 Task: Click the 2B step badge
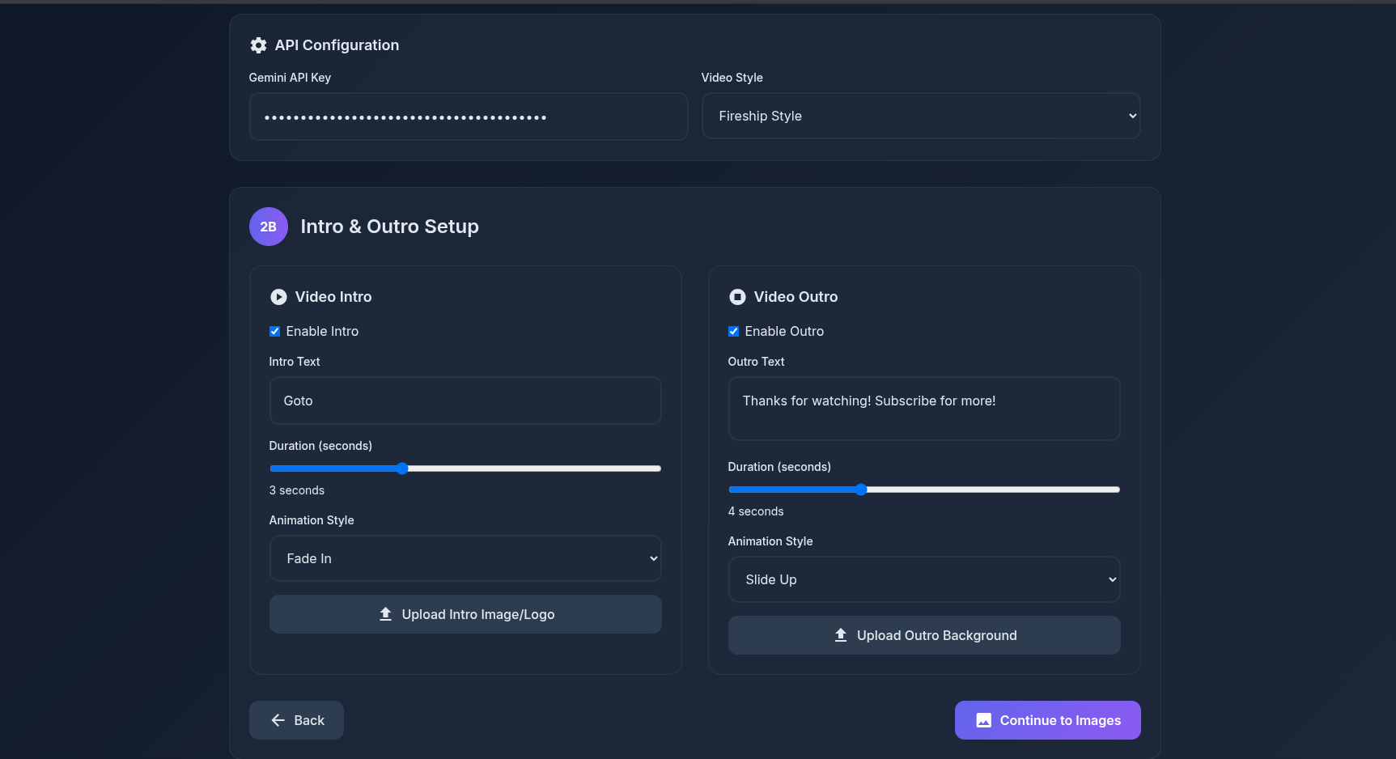[269, 227]
